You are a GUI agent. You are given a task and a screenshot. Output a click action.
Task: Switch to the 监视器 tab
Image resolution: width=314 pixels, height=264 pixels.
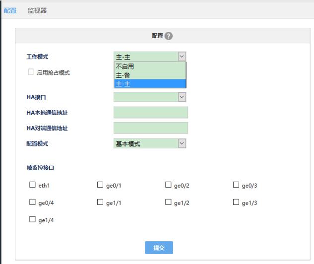[37, 10]
